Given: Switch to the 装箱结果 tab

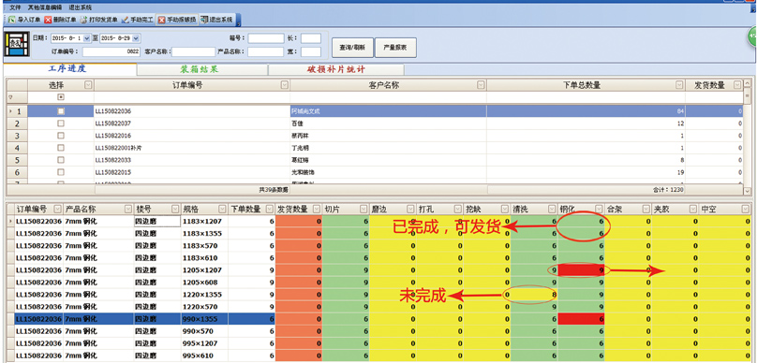Looking at the screenshot, I should point(202,69).
